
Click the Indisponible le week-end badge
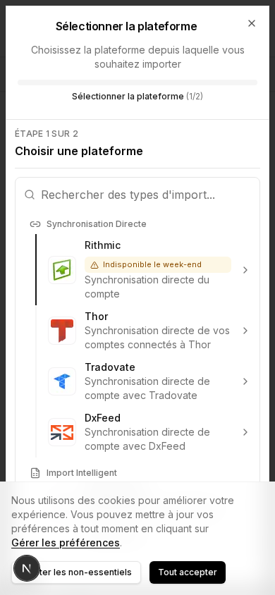(158, 264)
